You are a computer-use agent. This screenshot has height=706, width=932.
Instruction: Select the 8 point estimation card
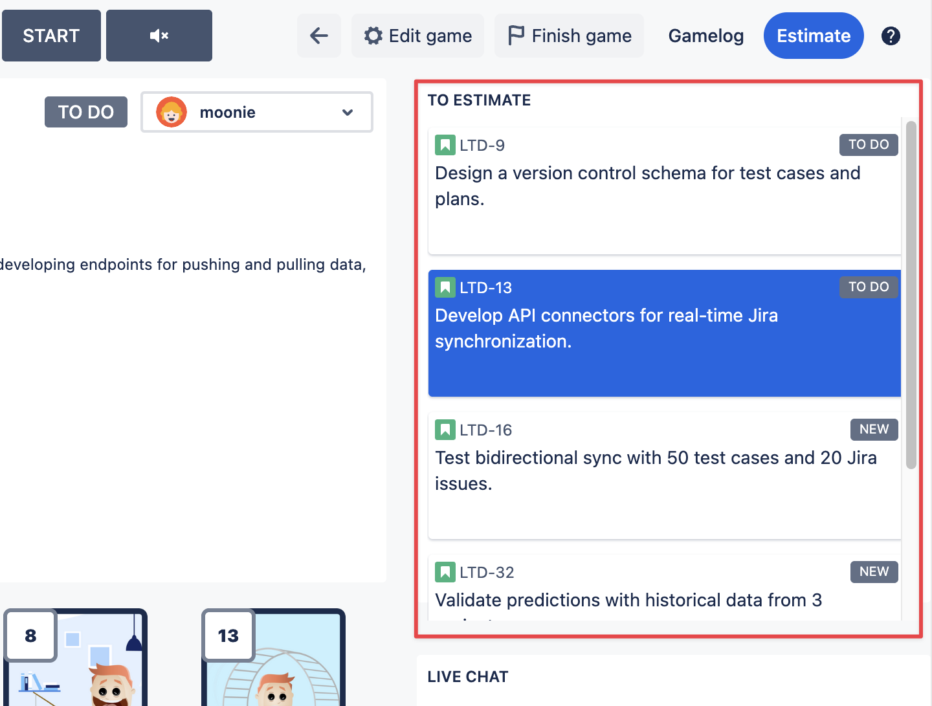[76, 657]
